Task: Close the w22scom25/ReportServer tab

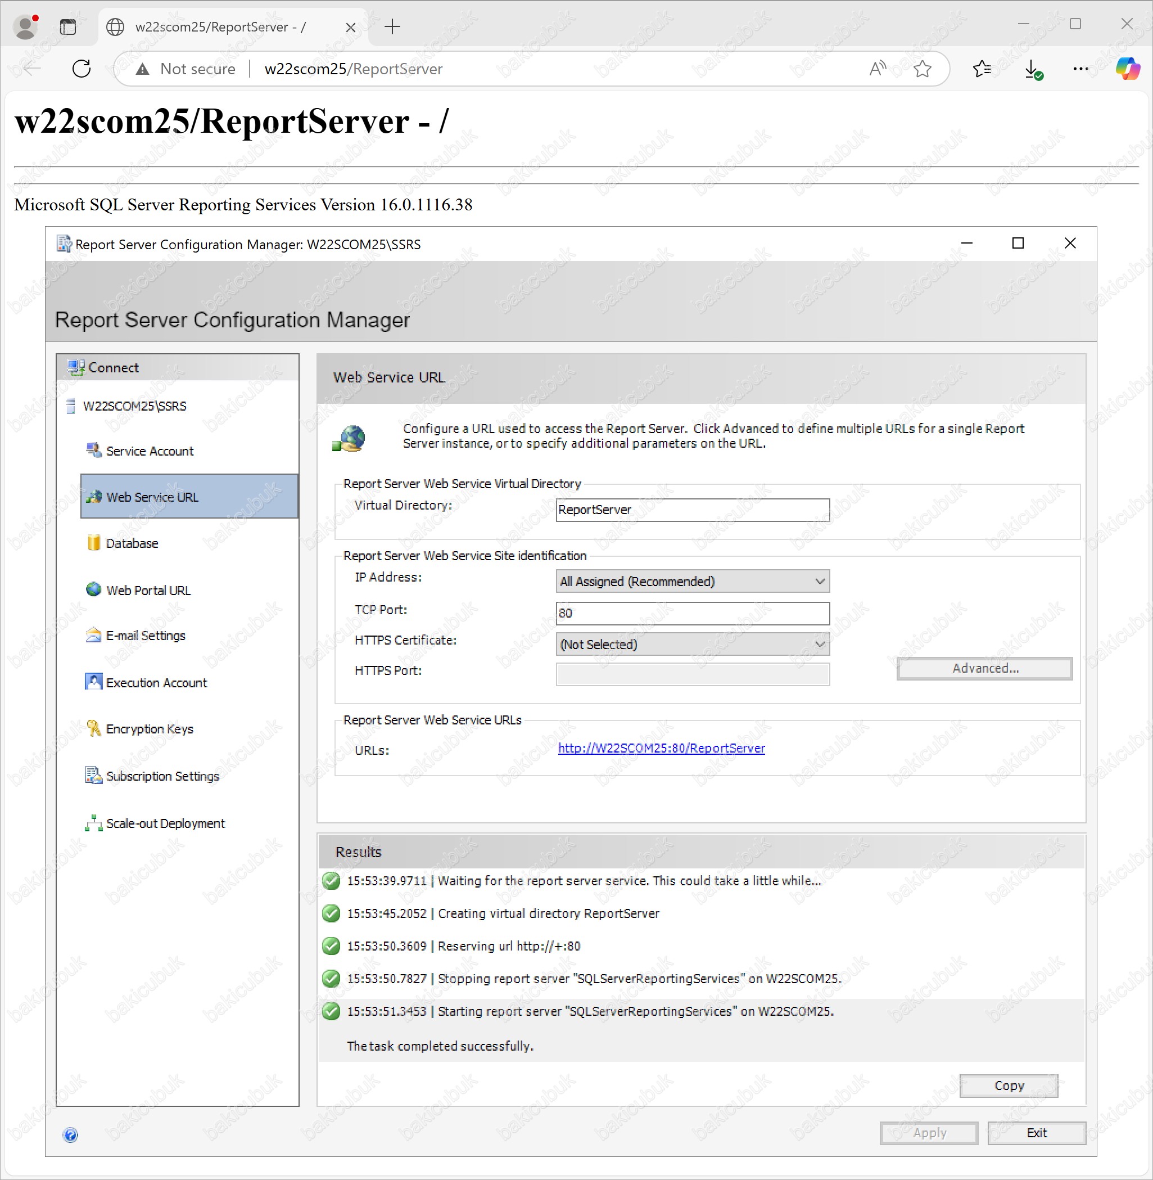Action: click(x=350, y=27)
